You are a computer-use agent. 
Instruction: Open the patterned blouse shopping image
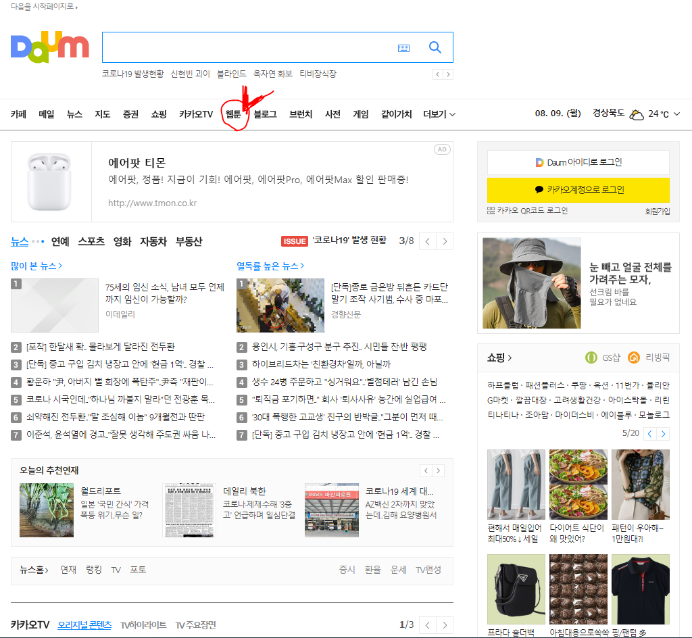pos(641,485)
